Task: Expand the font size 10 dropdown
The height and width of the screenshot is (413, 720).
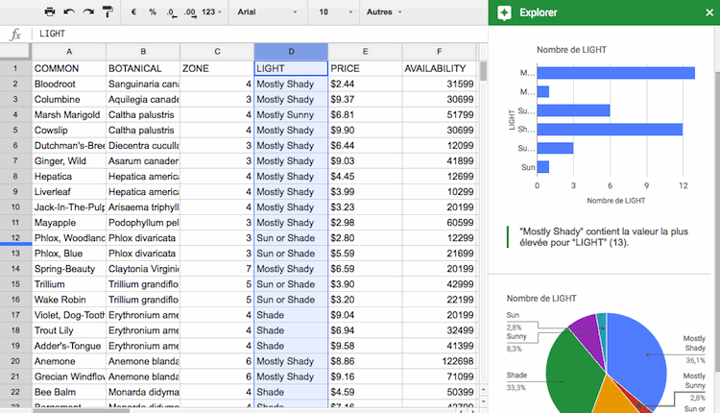Action: [333, 12]
